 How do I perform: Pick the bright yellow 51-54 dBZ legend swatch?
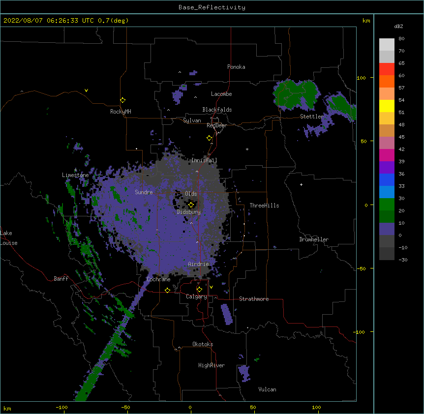tap(387, 106)
